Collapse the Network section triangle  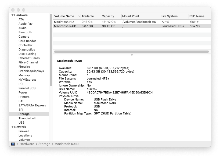click(x=12, y=127)
